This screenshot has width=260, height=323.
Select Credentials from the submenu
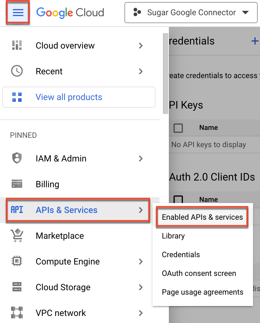pyautogui.click(x=181, y=255)
